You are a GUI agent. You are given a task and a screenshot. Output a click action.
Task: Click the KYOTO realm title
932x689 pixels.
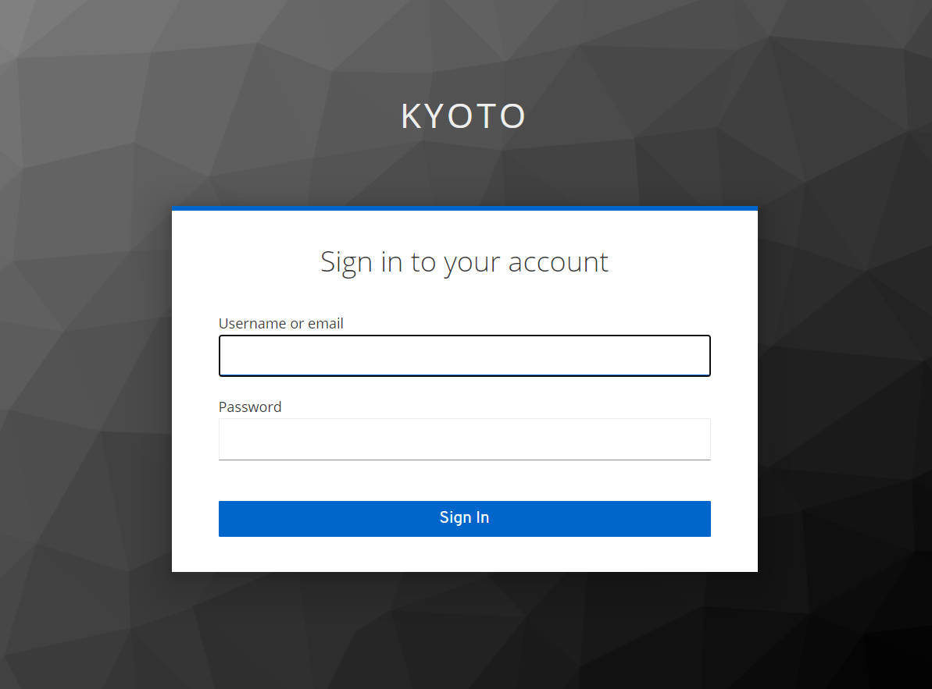tap(463, 115)
